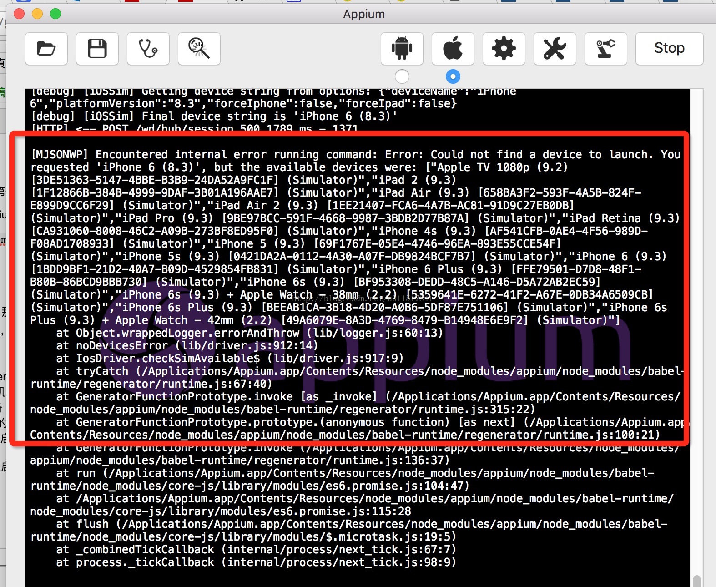The height and width of the screenshot is (587, 716).
Task: Stop the running Appium server
Action: 670,48
